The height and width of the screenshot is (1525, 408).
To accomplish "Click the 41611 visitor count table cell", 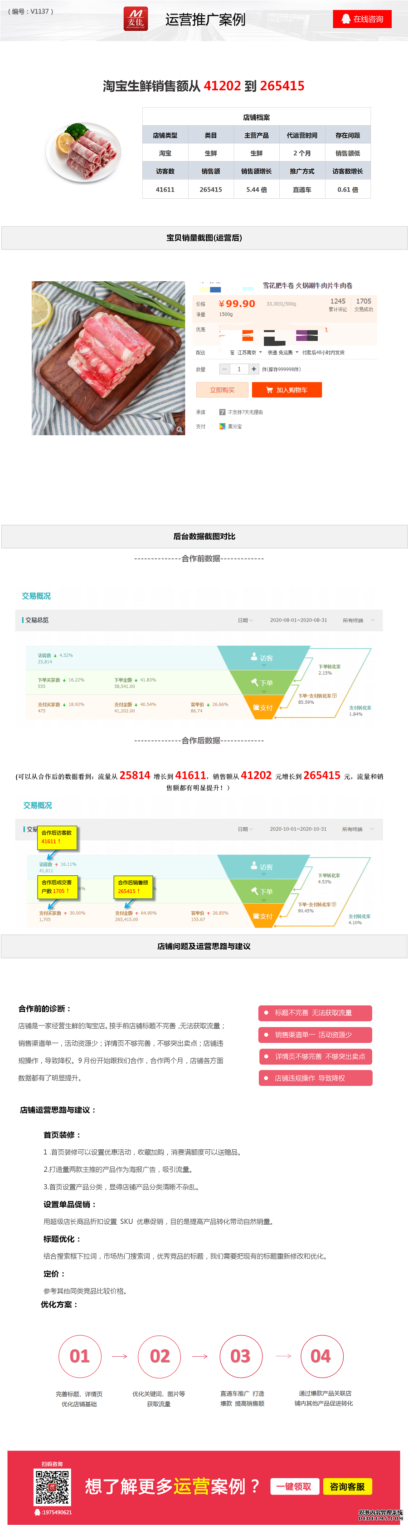I will (x=165, y=190).
